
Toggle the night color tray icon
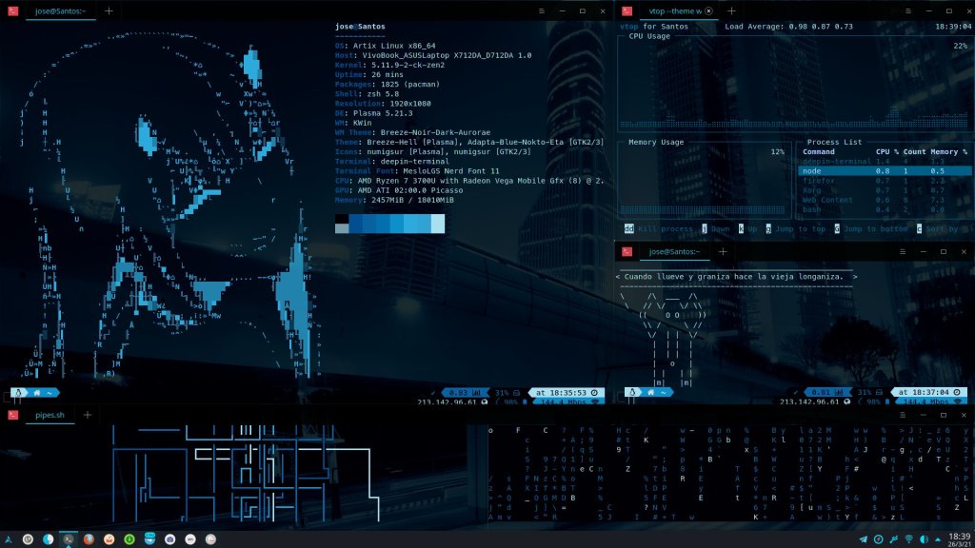click(922, 539)
